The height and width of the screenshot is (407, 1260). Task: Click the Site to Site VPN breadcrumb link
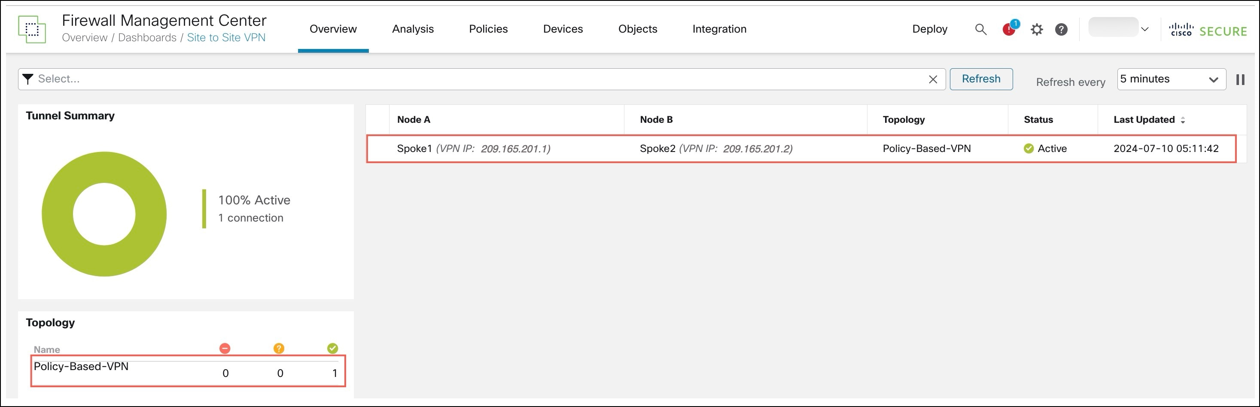tap(226, 38)
